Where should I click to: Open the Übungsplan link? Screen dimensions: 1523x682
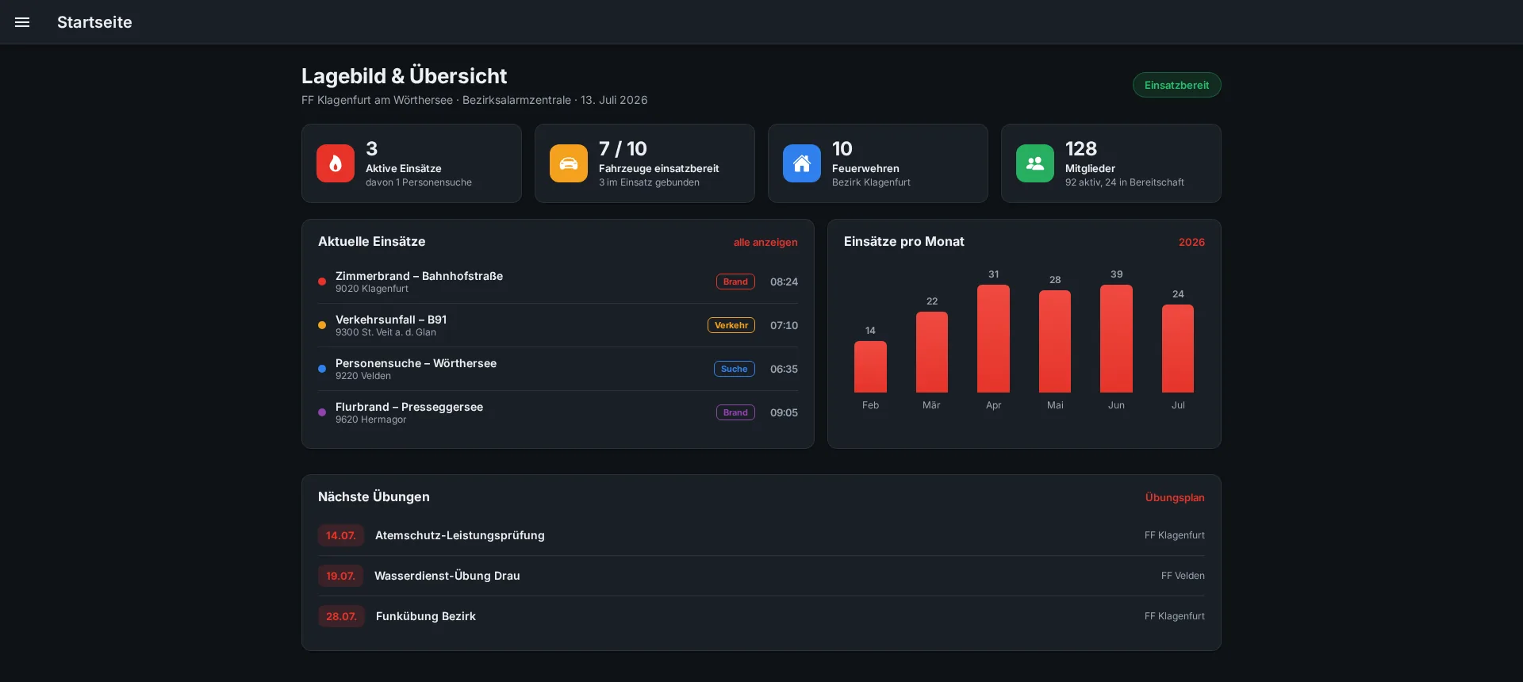click(1175, 498)
